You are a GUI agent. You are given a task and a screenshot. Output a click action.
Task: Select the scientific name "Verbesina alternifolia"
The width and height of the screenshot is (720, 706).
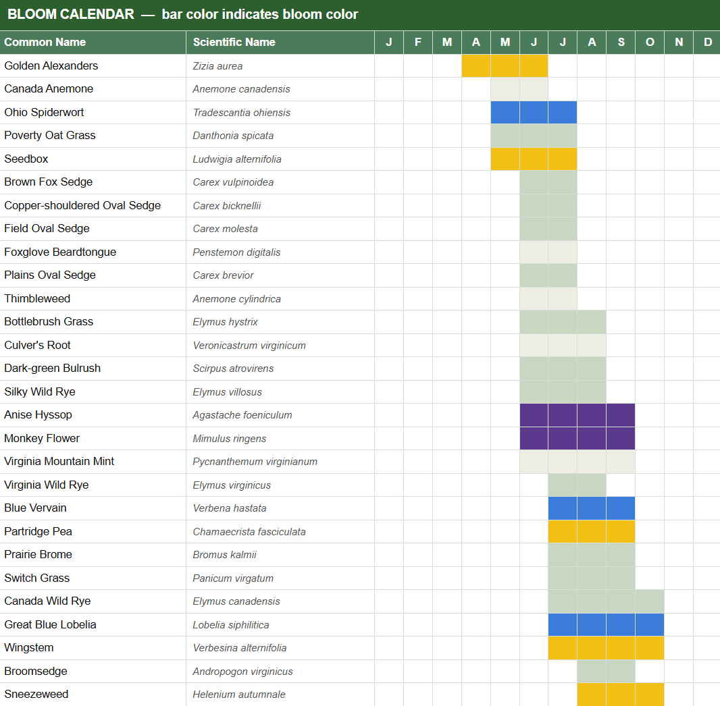(x=240, y=648)
